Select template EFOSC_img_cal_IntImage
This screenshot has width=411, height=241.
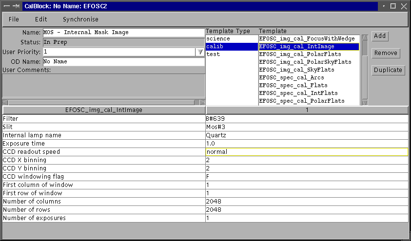click(309, 47)
